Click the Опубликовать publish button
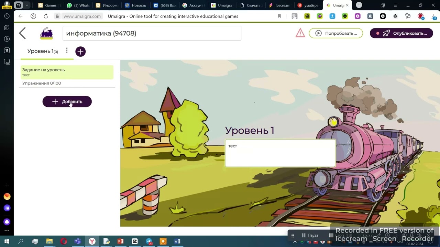The image size is (440, 247). pos(401,33)
